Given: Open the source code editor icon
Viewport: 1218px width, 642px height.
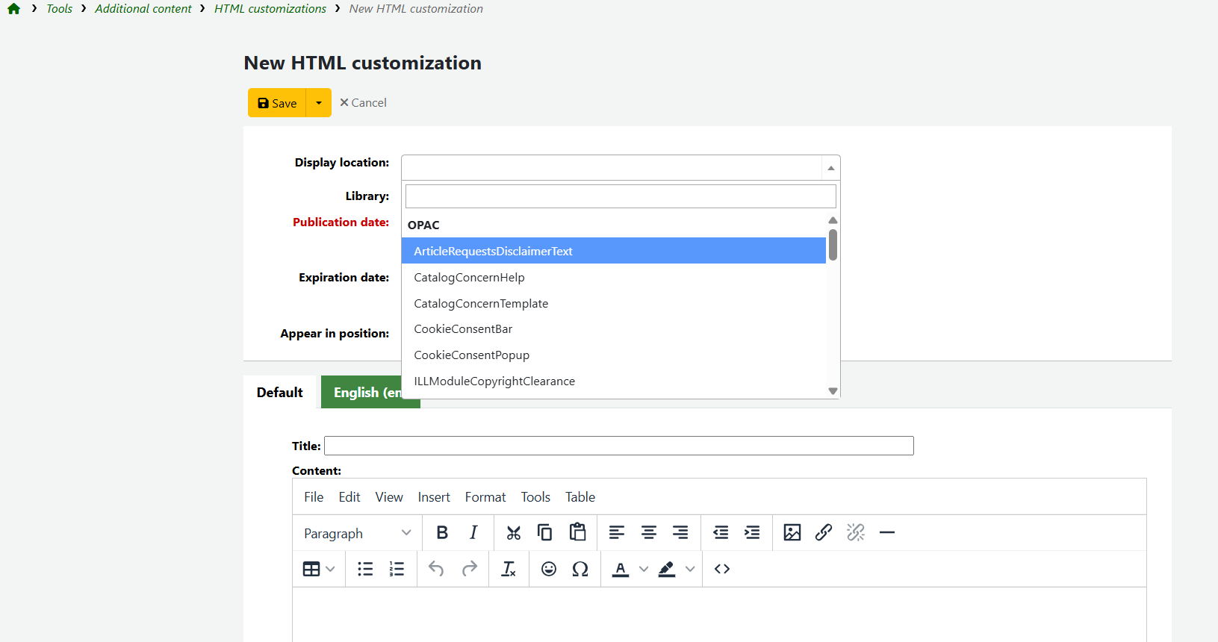Looking at the screenshot, I should [721, 569].
